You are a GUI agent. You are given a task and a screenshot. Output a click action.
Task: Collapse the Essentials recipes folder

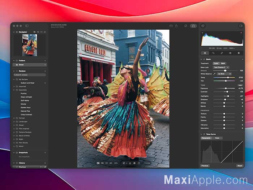pos(14,90)
